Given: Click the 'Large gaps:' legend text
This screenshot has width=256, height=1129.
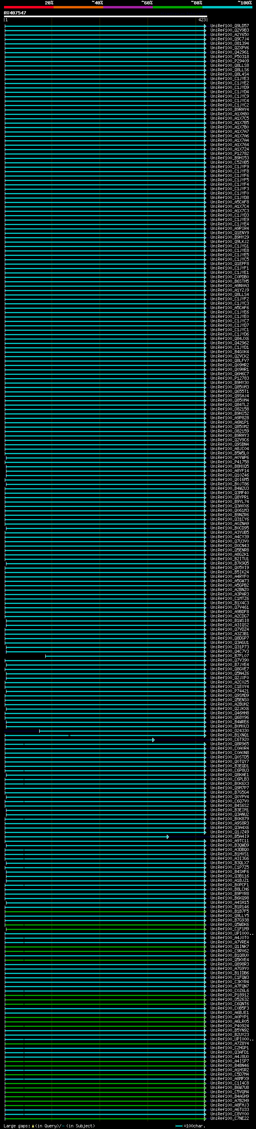Looking at the screenshot, I should (x=17, y=1126).
